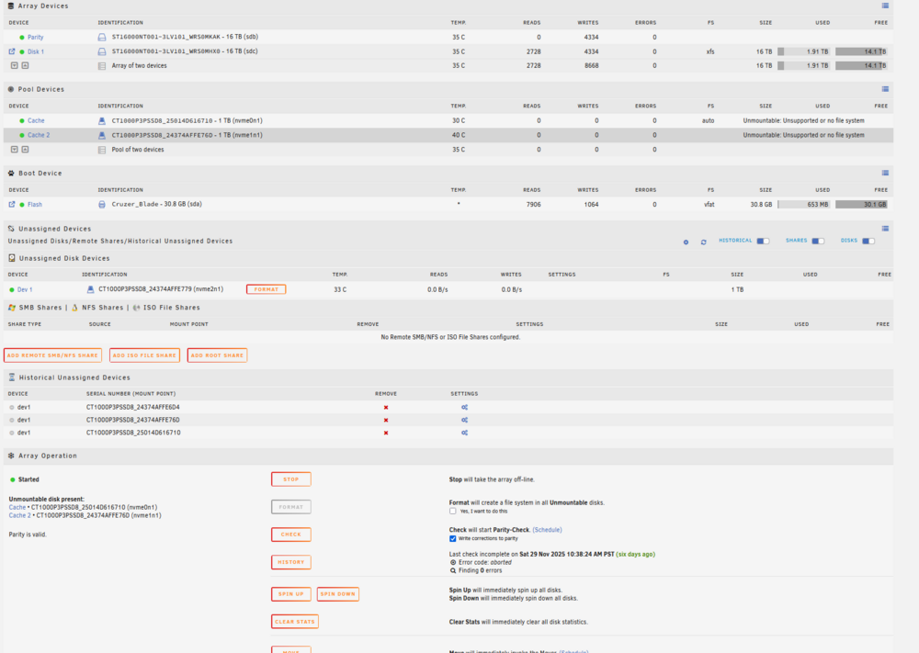The width and height of the screenshot is (919, 653).
Task: Collapse the pool row up-arrow toggle
Action: pyautogui.click(x=25, y=150)
